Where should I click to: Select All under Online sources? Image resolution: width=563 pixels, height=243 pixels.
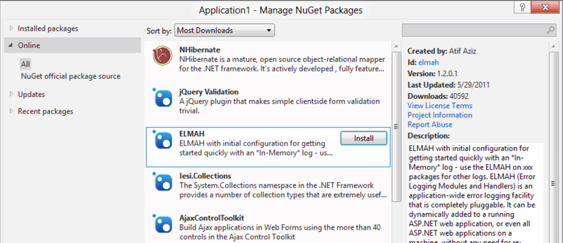(x=25, y=64)
